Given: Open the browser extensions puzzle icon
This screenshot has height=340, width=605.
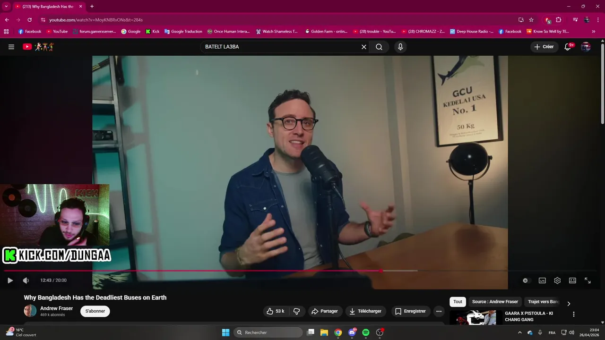Looking at the screenshot, I should pos(559,20).
